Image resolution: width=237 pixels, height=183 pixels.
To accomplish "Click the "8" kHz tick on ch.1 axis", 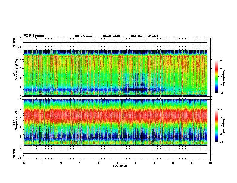I will [x=21, y=59].
